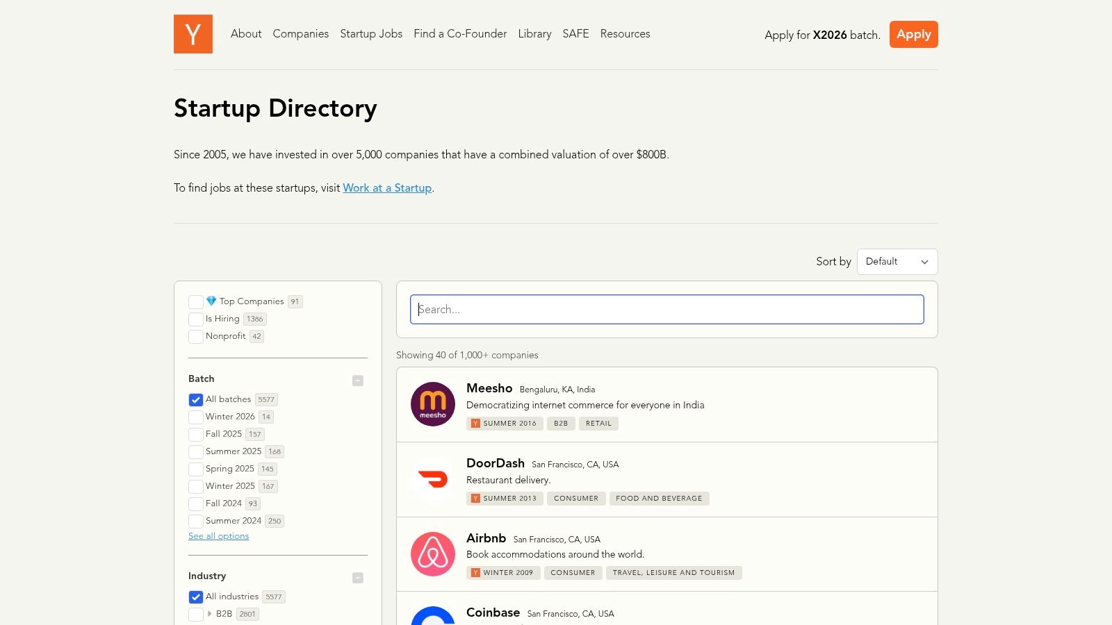Click the Coinbase logo

click(432, 617)
